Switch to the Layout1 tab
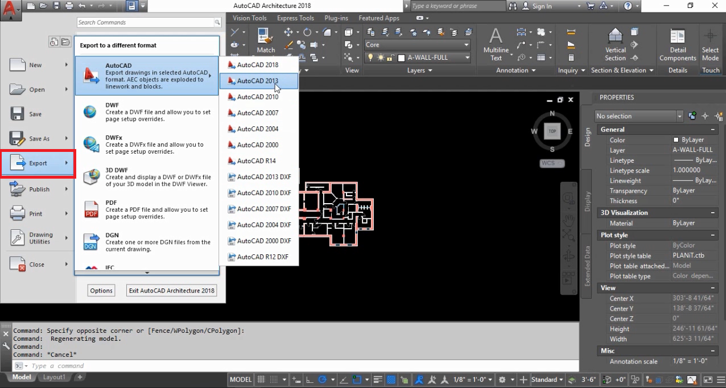Viewport: 726px width, 388px height. (54, 377)
